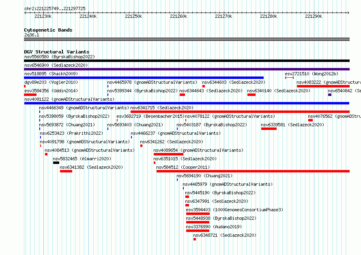The height and width of the screenshot is (255, 361).
Task: Select the red nsv6341715 variant bar
Action: 240,112
